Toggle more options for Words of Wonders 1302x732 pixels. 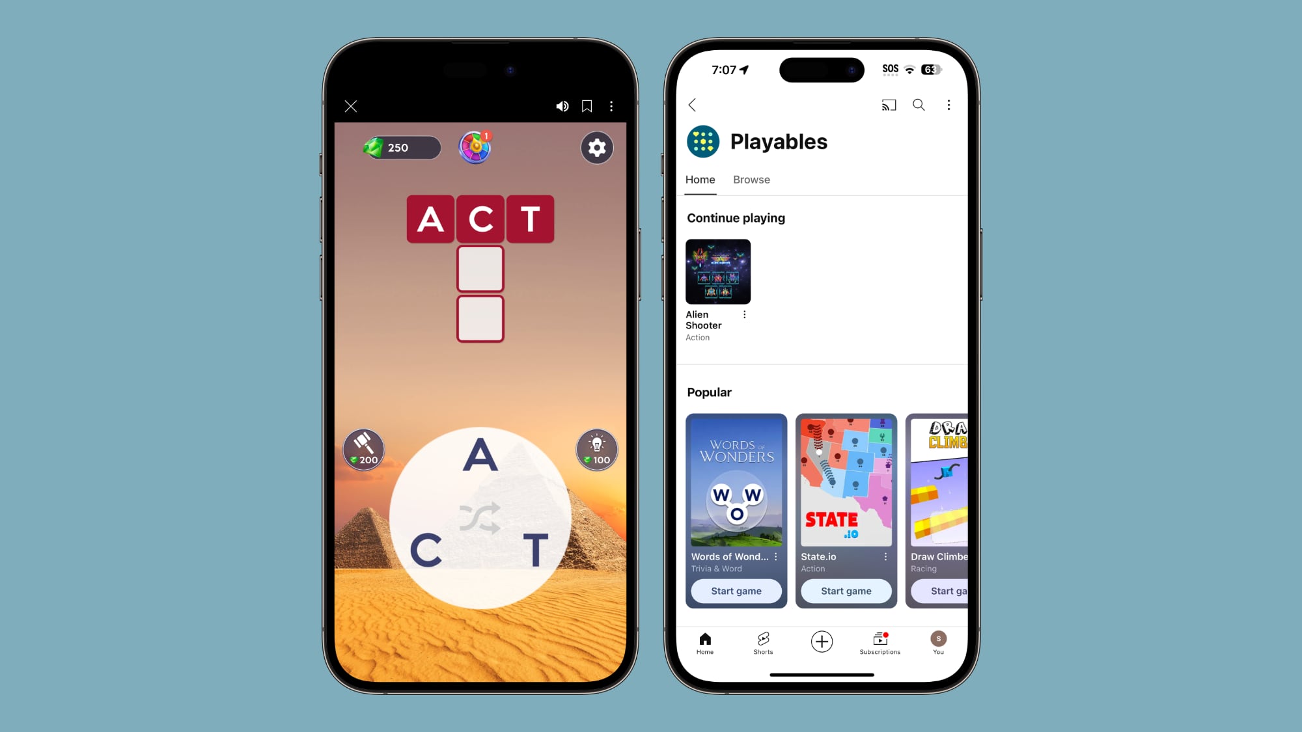coord(776,557)
